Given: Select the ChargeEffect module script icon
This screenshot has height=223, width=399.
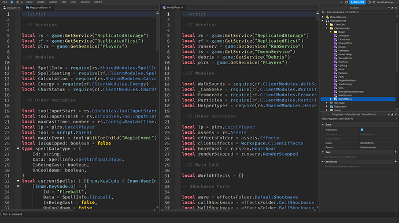Looking at the screenshot, I should pos(335,43).
